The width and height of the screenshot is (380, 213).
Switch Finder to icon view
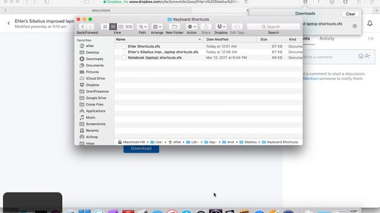coord(105,27)
